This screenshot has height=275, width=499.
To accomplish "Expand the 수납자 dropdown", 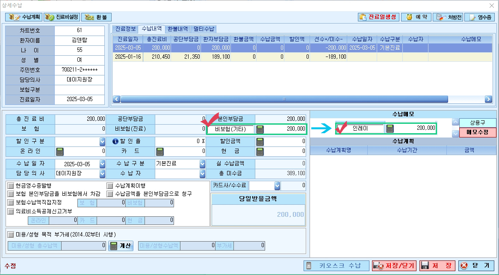I will tap(202, 173).
